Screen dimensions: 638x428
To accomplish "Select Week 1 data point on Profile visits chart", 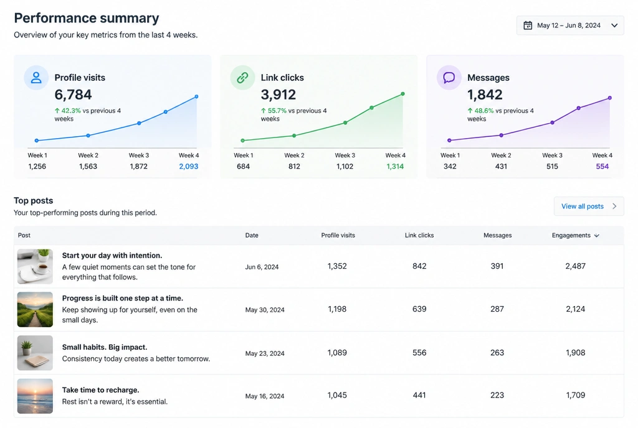I will pyautogui.click(x=37, y=141).
